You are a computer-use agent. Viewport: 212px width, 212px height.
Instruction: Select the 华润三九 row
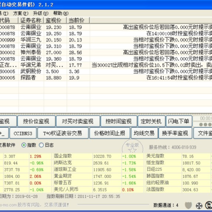coord(106,40)
